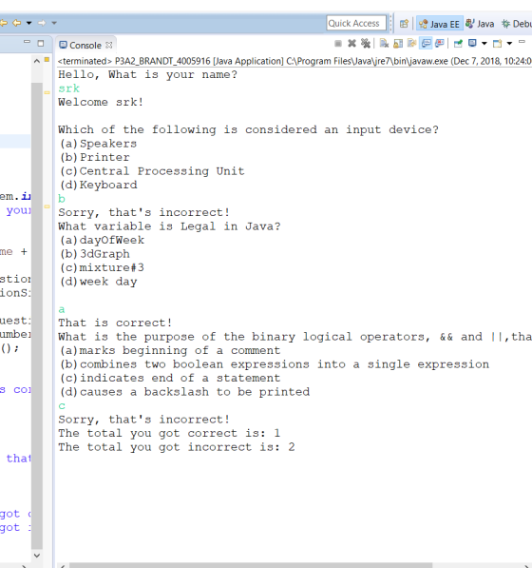Click 'The total you got incorrect is: 2'

point(177,447)
